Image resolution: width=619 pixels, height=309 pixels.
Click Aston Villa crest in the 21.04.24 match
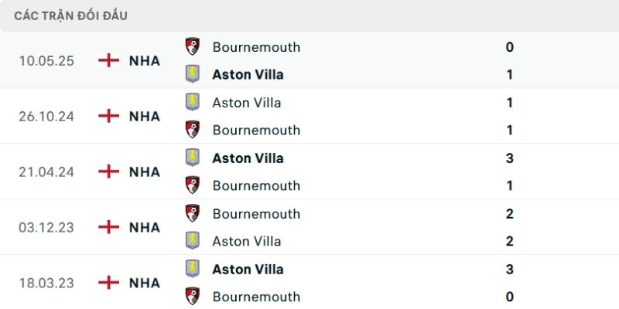coord(193,158)
